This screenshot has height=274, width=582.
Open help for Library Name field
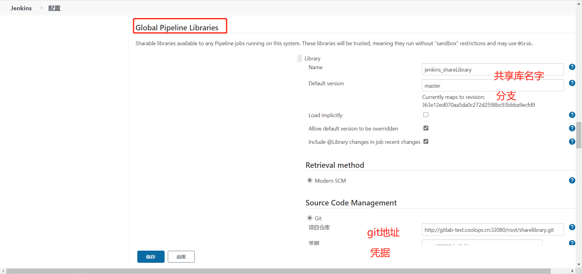572,67
